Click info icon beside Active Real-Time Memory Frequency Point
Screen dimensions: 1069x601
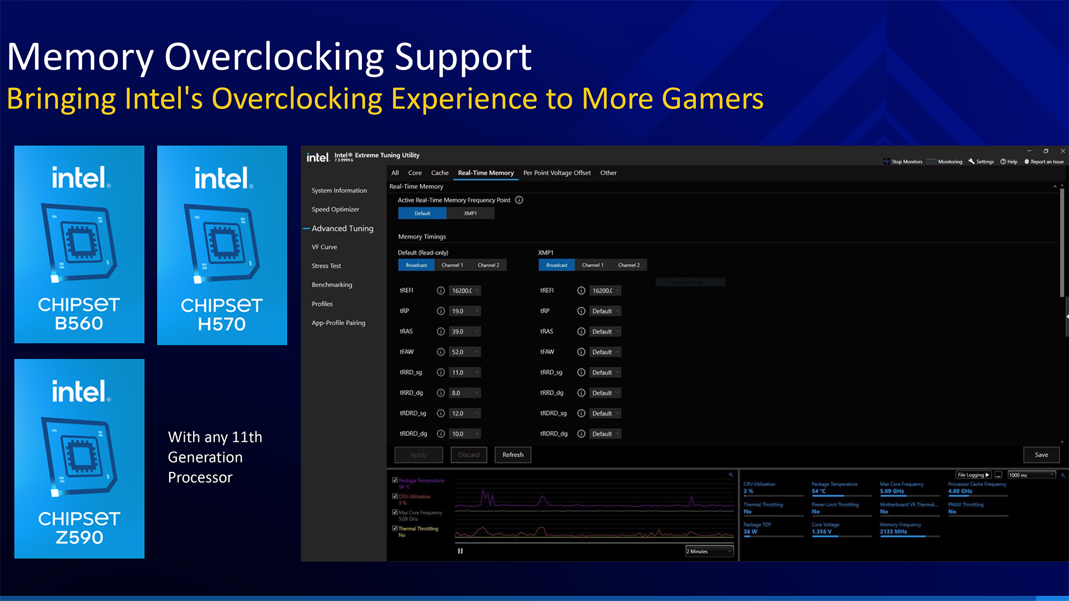(519, 200)
